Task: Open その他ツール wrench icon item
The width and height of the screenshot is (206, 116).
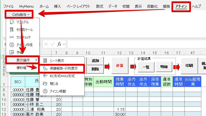Action: coord(12,29)
